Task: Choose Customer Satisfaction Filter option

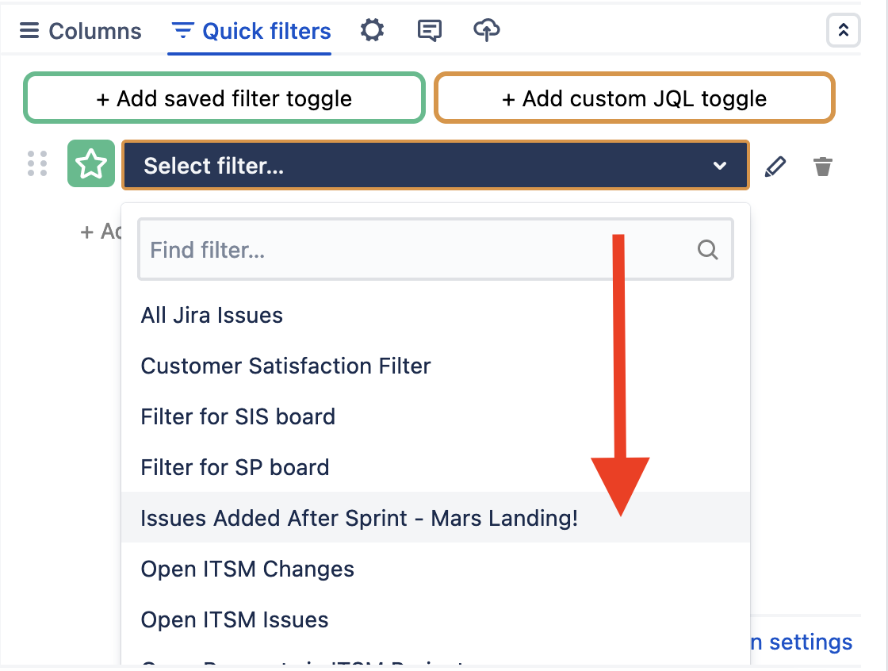Action: tap(285, 366)
